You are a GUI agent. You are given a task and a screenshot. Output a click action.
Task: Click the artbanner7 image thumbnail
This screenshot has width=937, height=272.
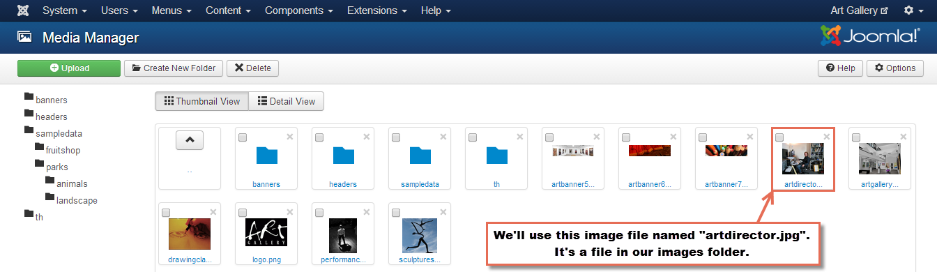726,151
